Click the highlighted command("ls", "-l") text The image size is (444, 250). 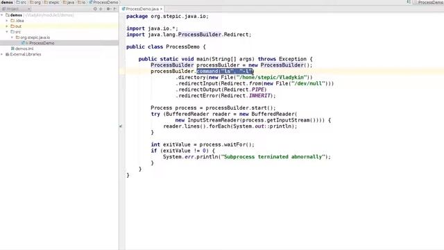tap(225, 71)
